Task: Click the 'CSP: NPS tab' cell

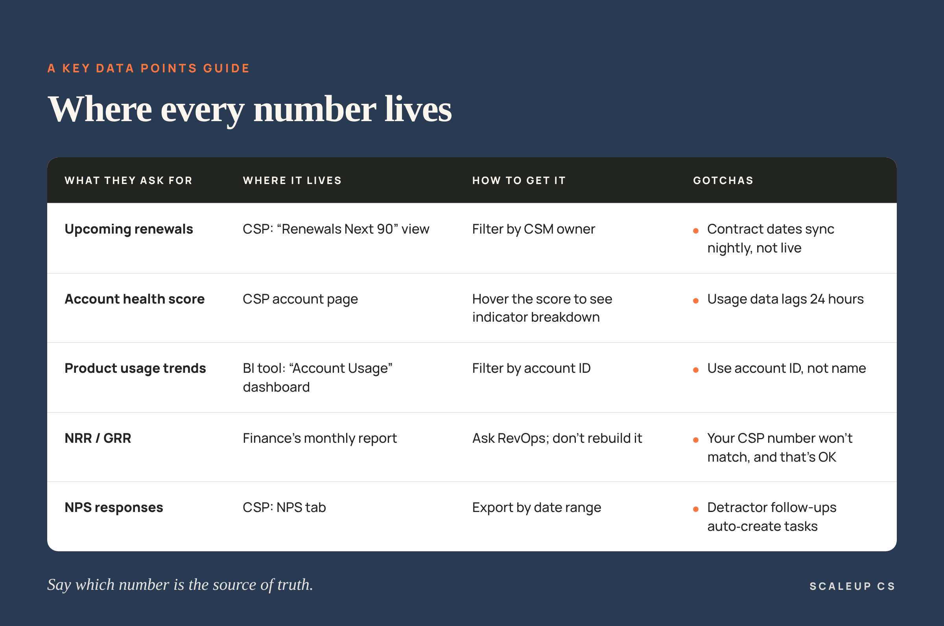Action: (284, 507)
